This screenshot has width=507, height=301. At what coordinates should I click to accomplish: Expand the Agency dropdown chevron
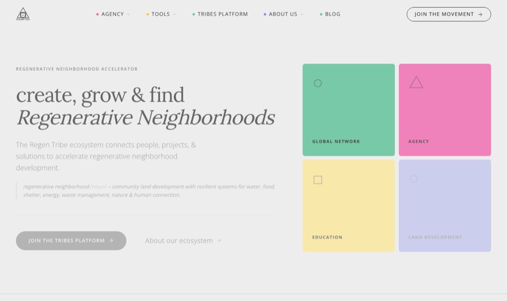128,14
